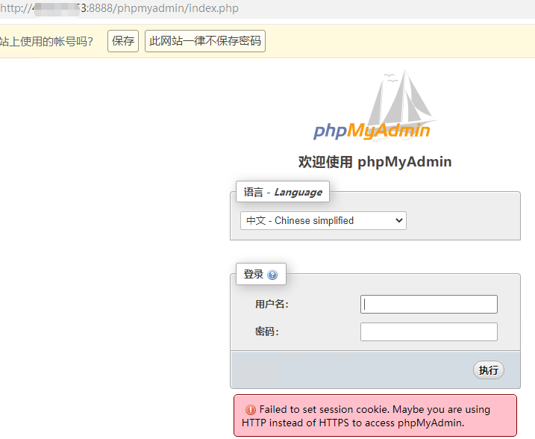Focus the 密码 password field

click(x=429, y=331)
